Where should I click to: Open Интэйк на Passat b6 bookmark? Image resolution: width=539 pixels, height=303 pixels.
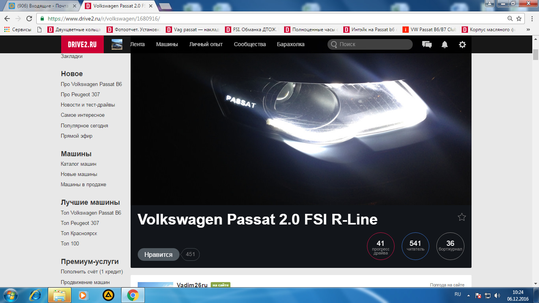pyautogui.click(x=370, y=29)
